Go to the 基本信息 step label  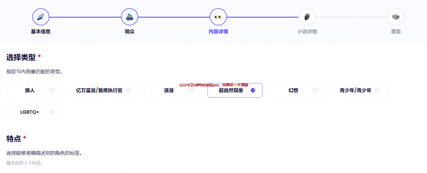40,32
